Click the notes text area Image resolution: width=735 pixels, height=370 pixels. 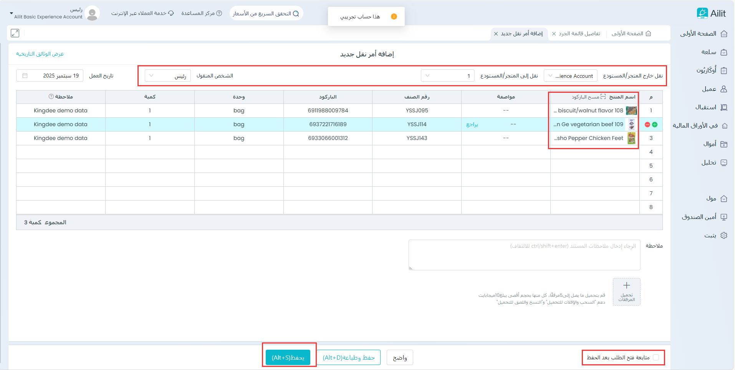pos(524,255)
